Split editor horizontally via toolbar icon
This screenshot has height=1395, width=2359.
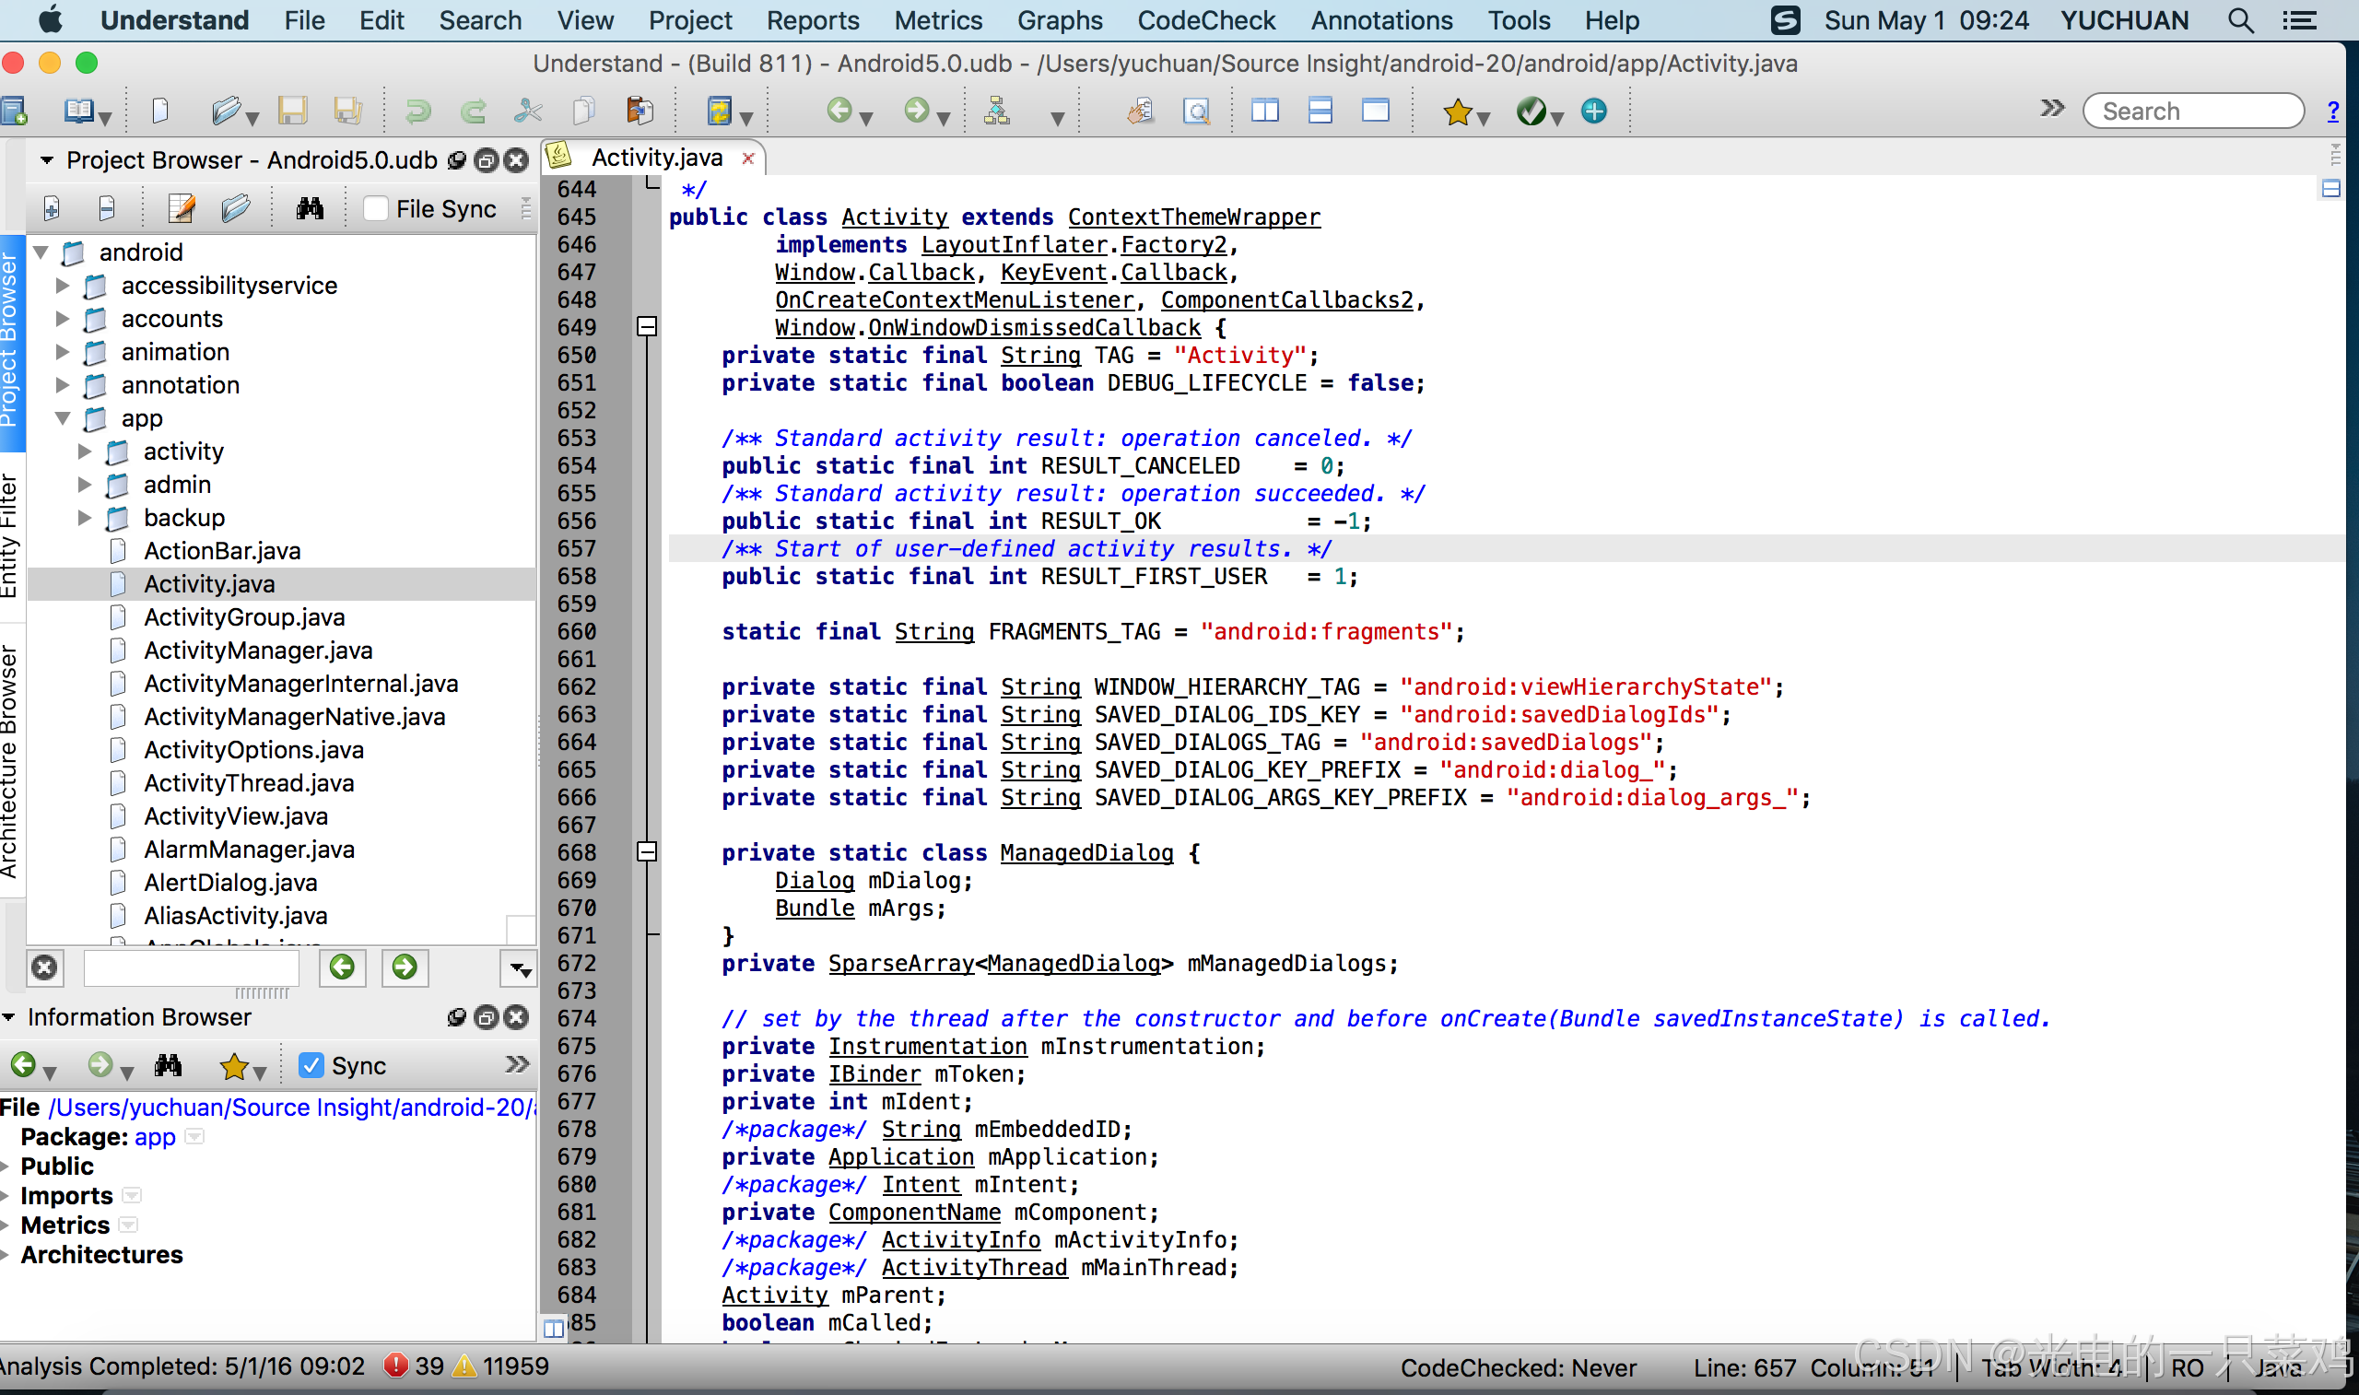coord(1320,111)
